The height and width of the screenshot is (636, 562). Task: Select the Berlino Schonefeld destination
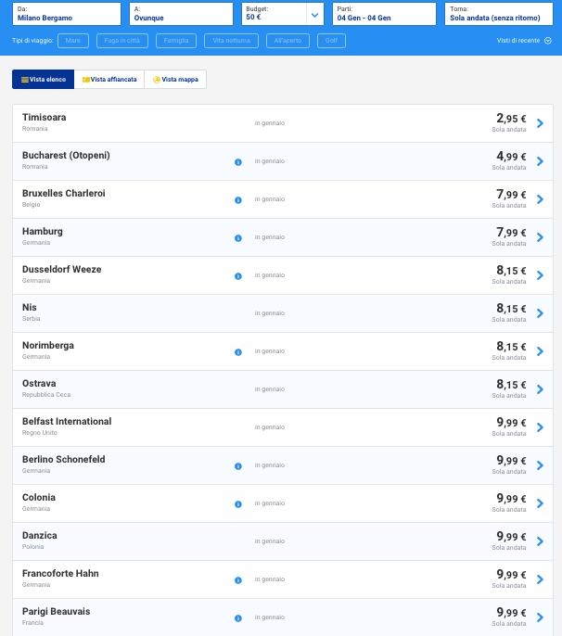(x=64, y=460)
